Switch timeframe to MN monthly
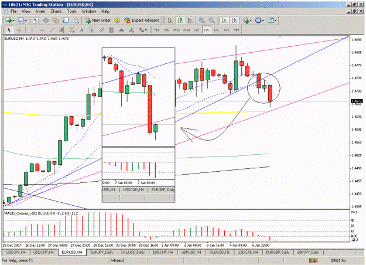Viewport: 366px width, 265px height. 236,30
